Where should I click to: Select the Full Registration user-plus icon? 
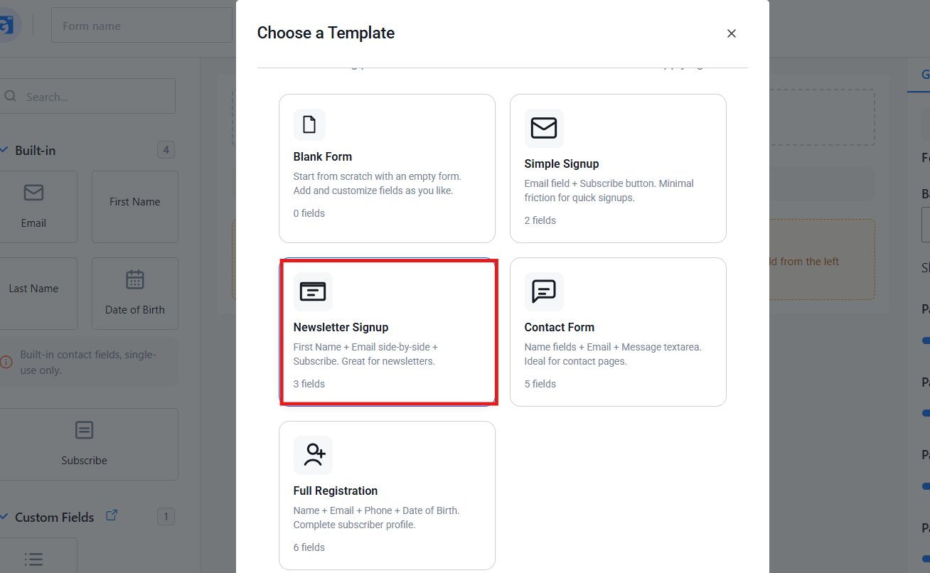tap(313, 455)
